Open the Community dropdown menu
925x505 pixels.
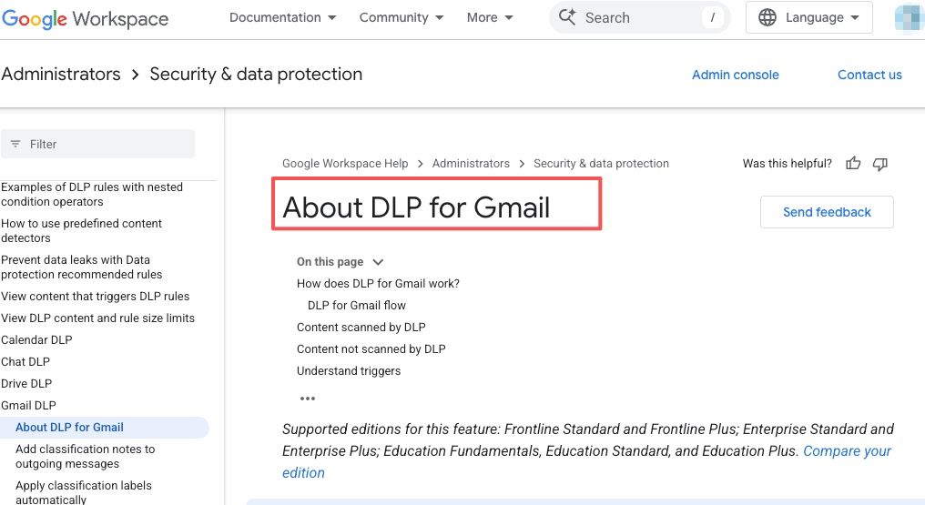tap(402, 17)
